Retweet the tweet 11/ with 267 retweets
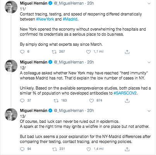The height and width of the screenshot is (155, 156). pos(54,52)
